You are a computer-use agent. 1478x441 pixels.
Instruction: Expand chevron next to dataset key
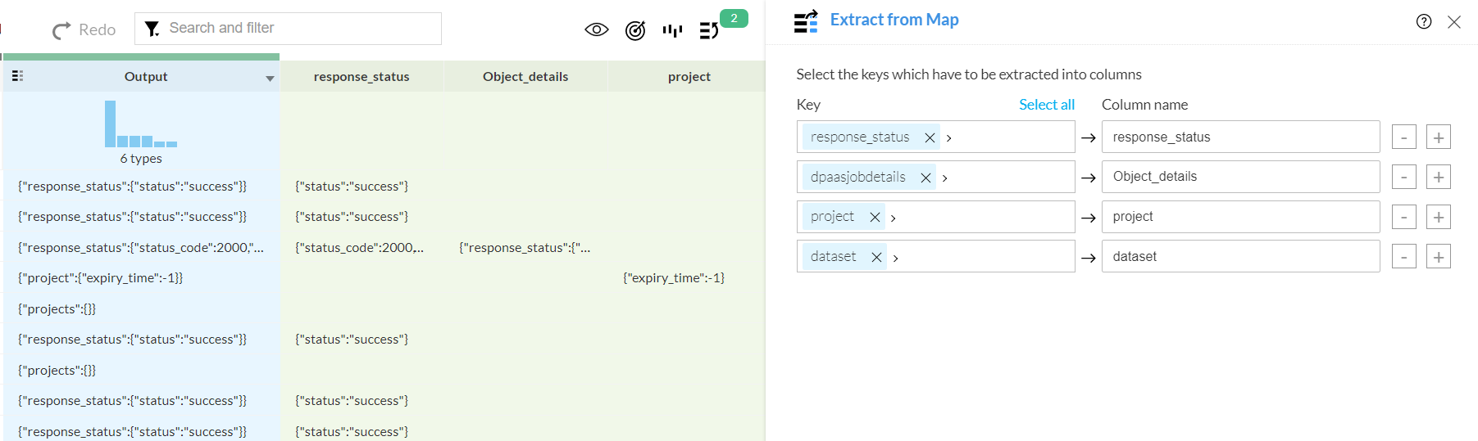click(896, 258)
